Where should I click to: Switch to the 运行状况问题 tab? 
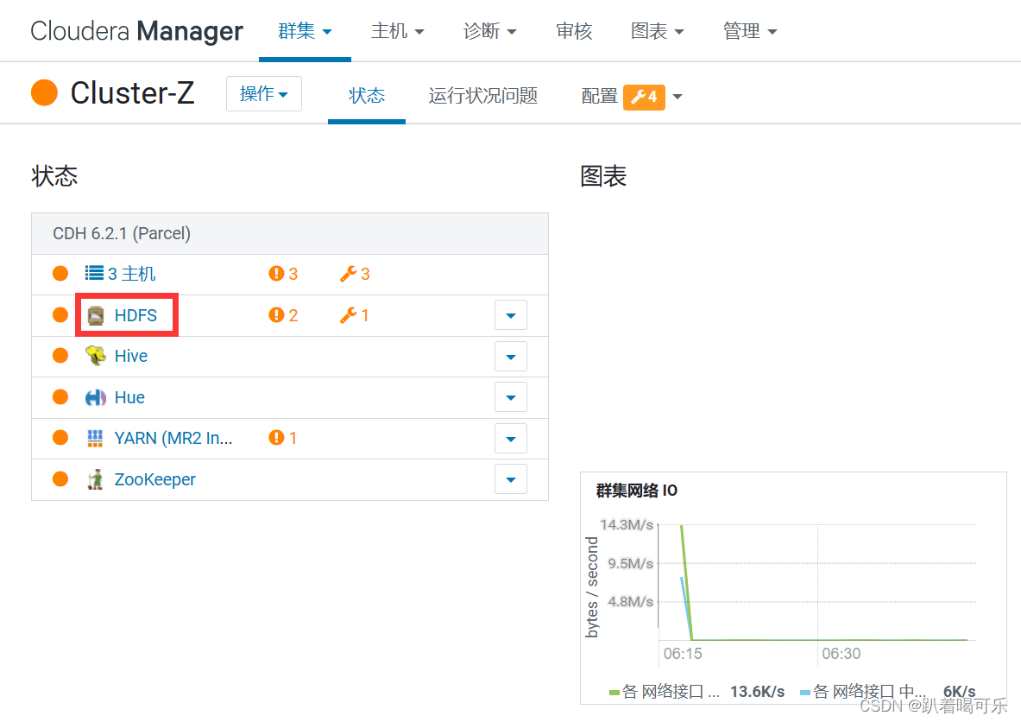click(482, 96)
